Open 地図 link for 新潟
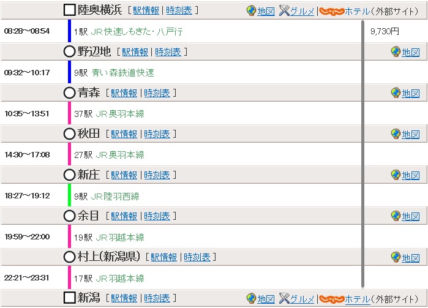 pos(266,299)
